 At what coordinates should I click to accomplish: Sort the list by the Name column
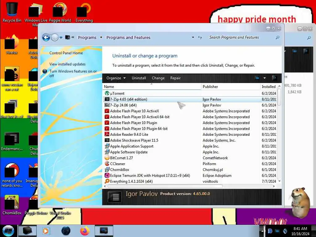(152, 87)
